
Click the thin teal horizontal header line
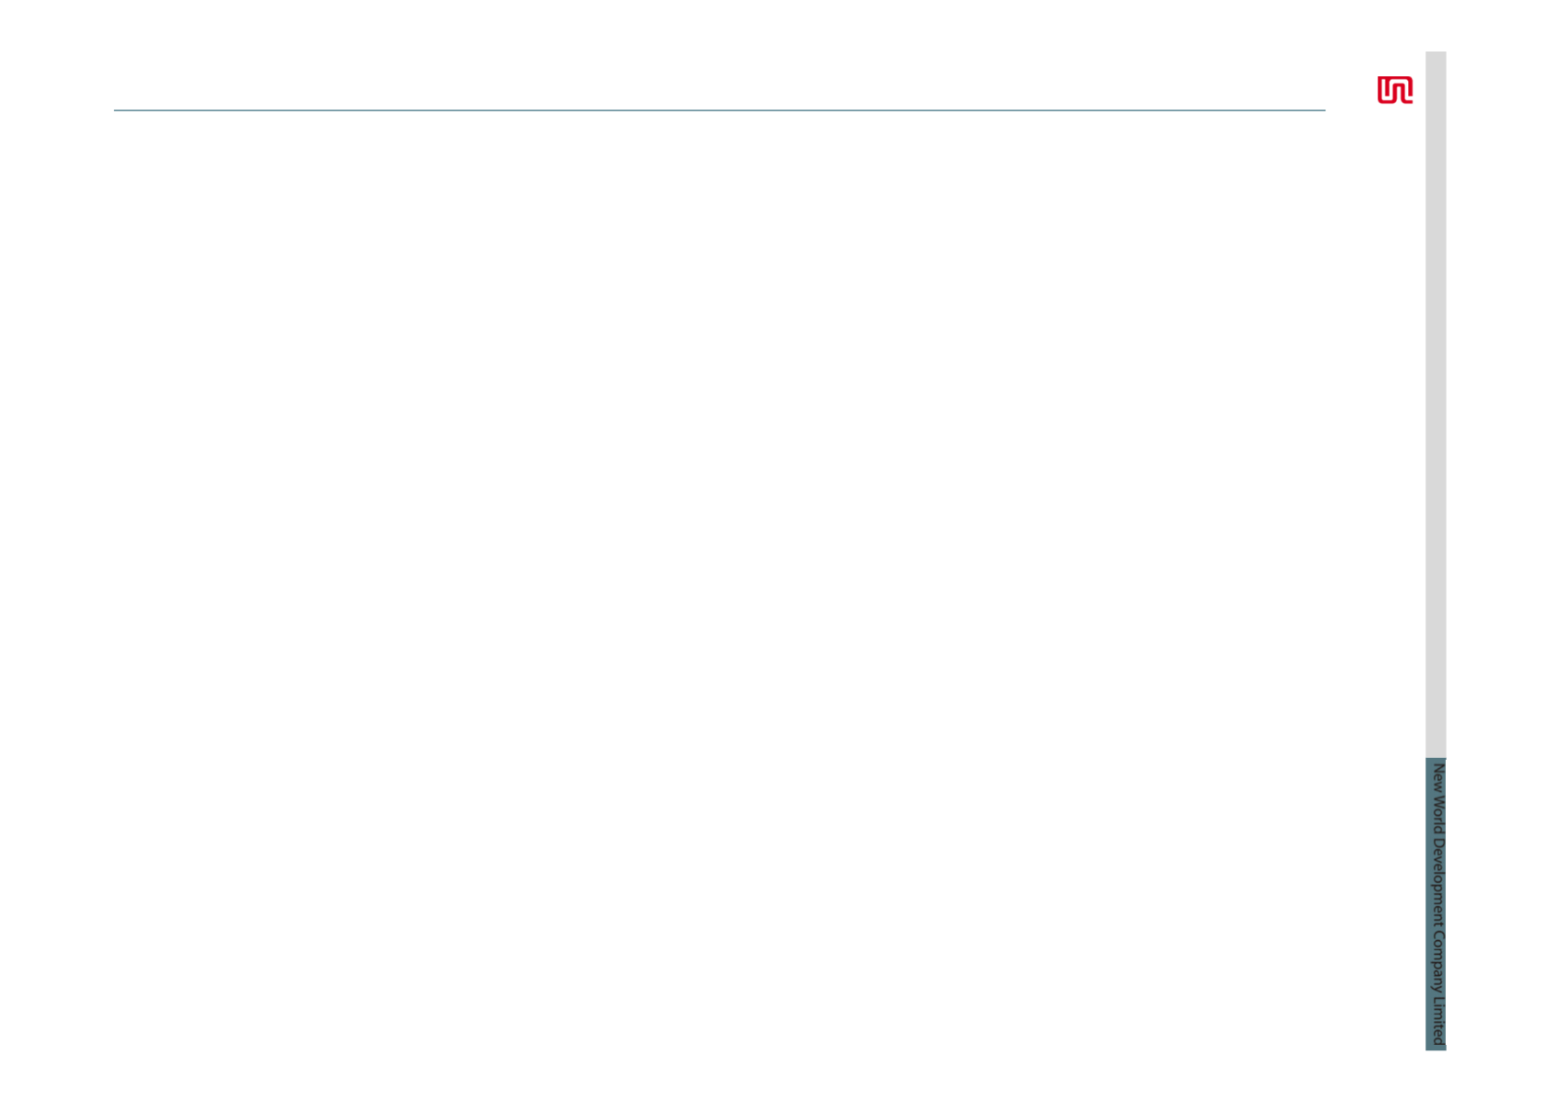(719, 110)
